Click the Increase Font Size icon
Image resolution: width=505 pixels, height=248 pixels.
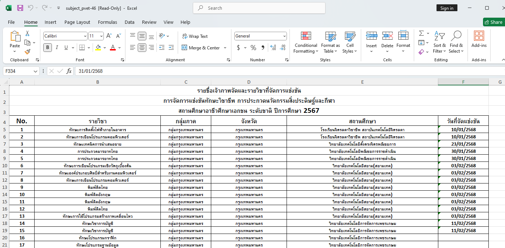[x=109, y=36]
